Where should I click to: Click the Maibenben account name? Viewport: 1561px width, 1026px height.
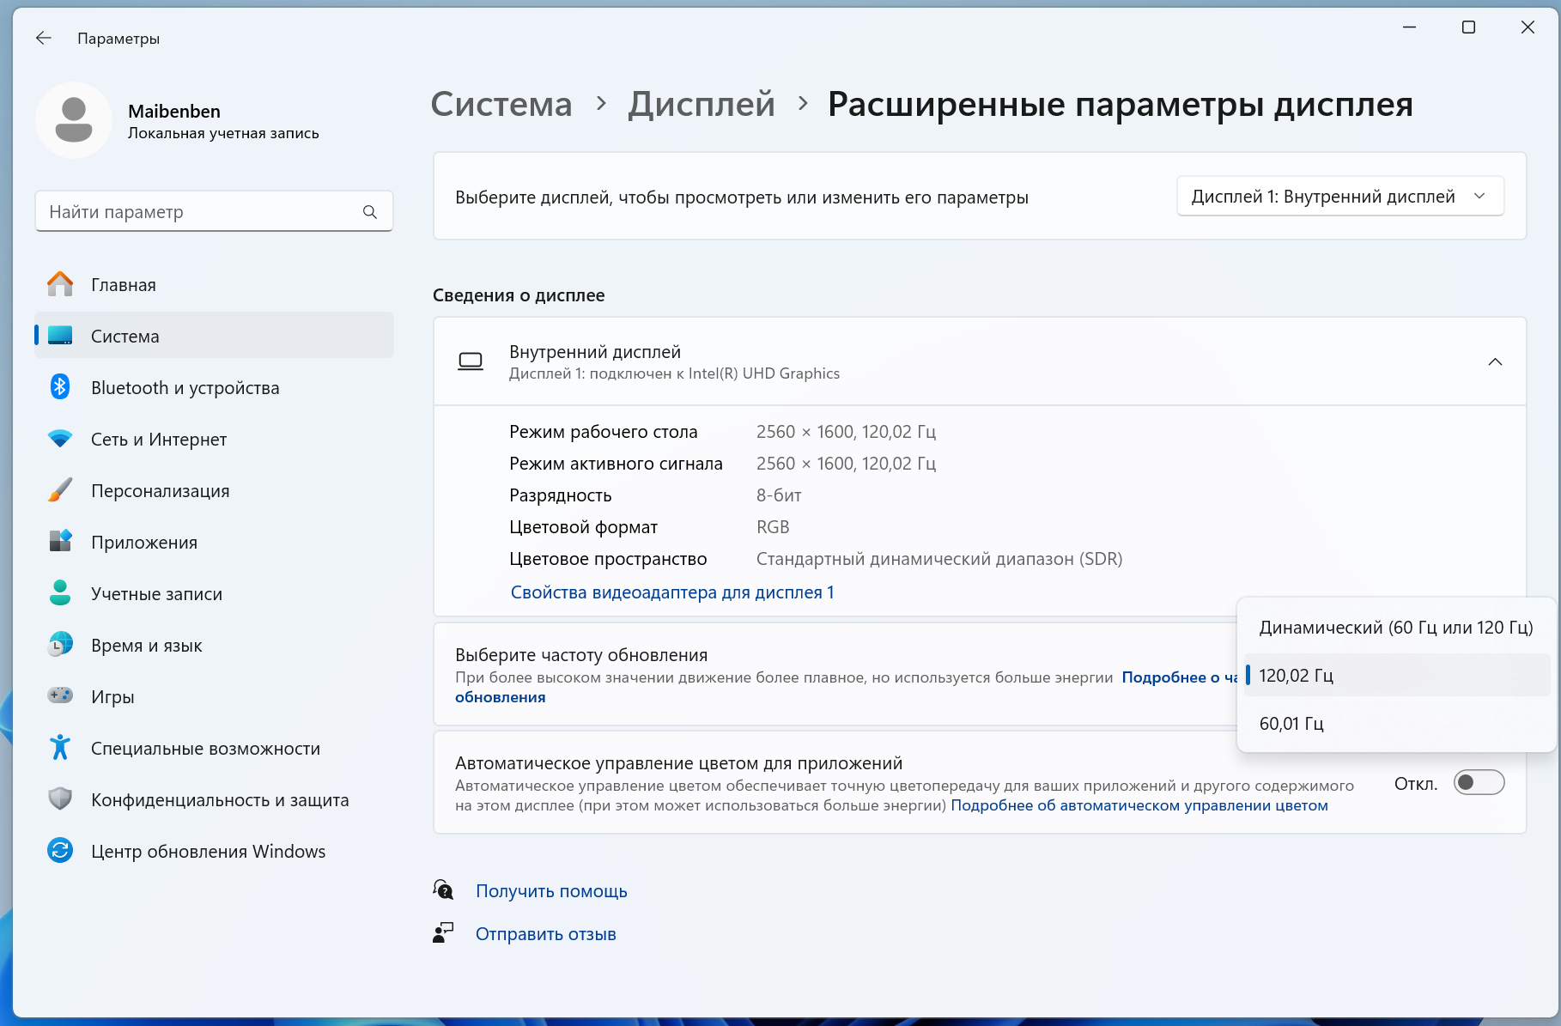pyautogui.click(x=174, y=111)
